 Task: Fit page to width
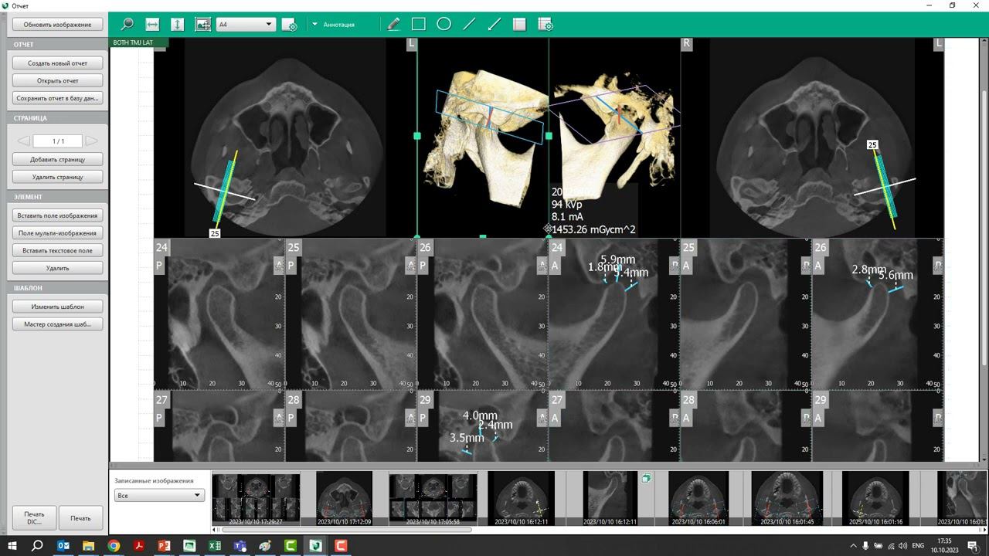pos(152,25)
